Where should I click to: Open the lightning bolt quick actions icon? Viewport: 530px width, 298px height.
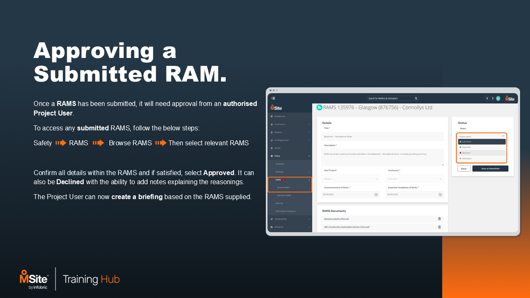point(487,99)
